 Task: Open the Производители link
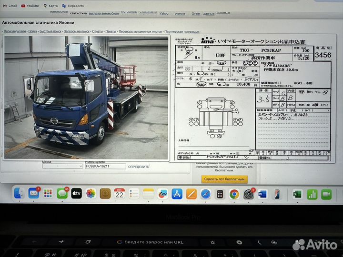coord(15,31)
